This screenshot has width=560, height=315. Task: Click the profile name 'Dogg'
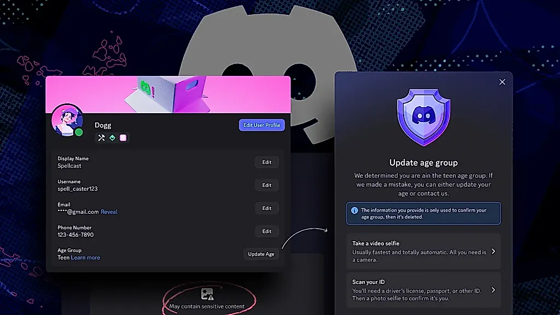(x=103, y=125)
